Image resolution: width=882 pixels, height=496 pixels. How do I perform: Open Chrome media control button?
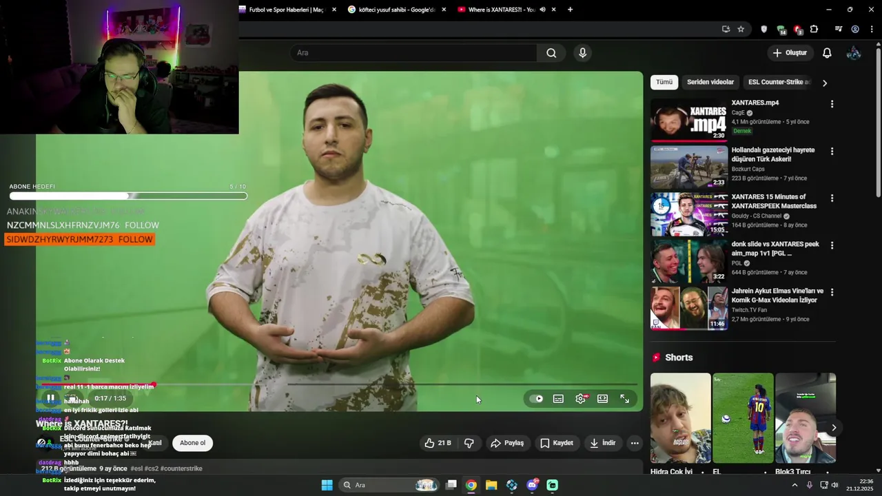pos(838,29)
